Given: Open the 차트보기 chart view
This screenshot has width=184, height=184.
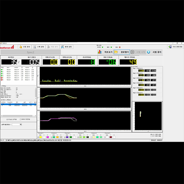Looking at the screenshot, I should 105,52.
